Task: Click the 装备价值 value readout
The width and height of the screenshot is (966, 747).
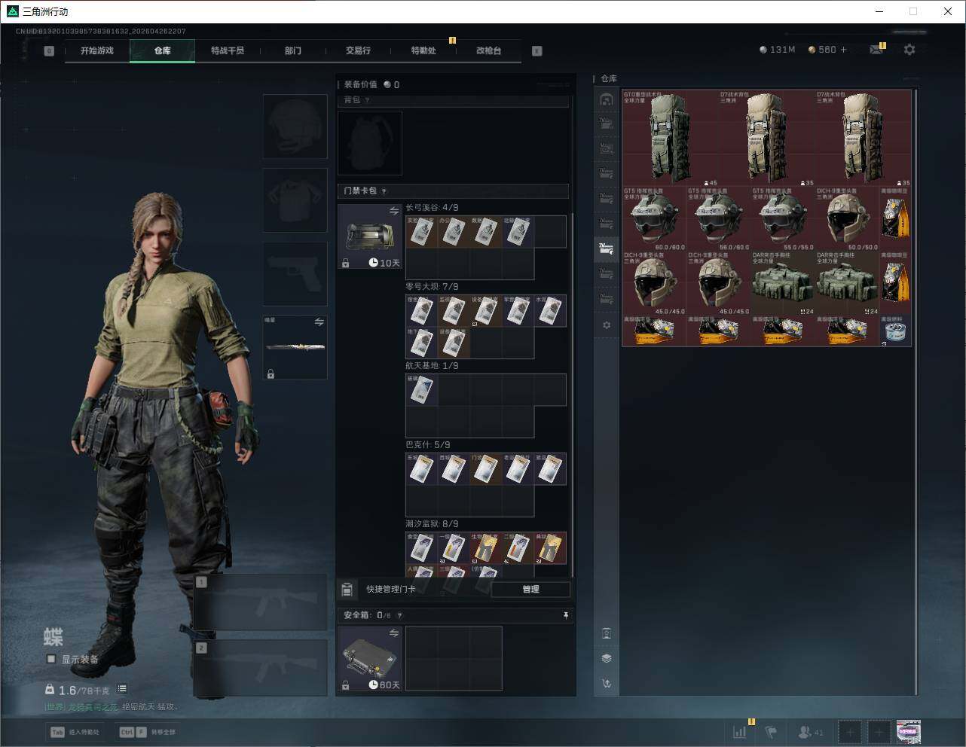Action: tap(371, 84)
